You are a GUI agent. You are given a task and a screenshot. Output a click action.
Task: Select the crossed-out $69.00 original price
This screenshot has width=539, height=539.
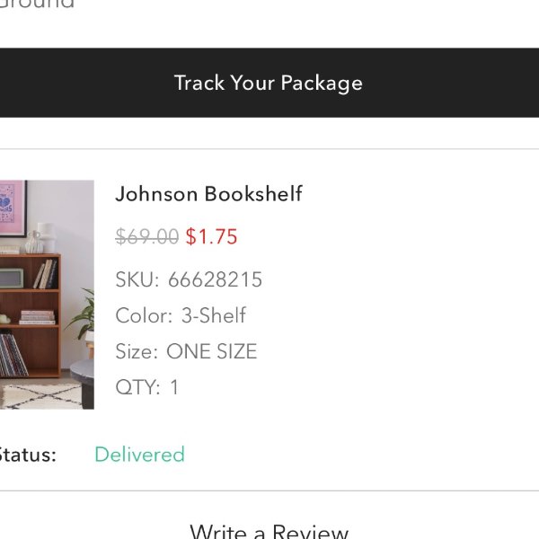147,236
